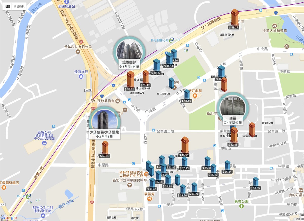Image resolution: width=304 pixels, height=221 pixels.
Task: Select the blue building marker priced $36.27
Action: tap(213, 170)
